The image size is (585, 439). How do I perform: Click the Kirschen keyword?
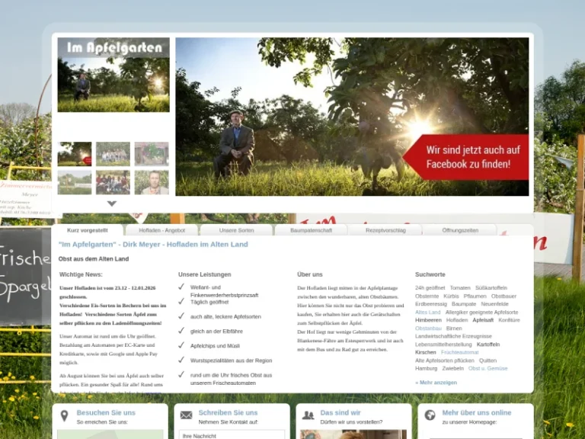[x=425, y=352]
